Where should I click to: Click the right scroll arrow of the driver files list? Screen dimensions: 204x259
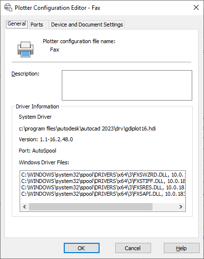181,207
